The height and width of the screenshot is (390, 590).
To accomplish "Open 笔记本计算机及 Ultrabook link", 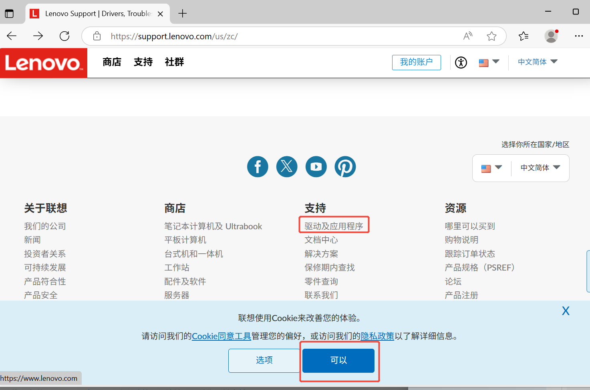I will coord(213,226).
